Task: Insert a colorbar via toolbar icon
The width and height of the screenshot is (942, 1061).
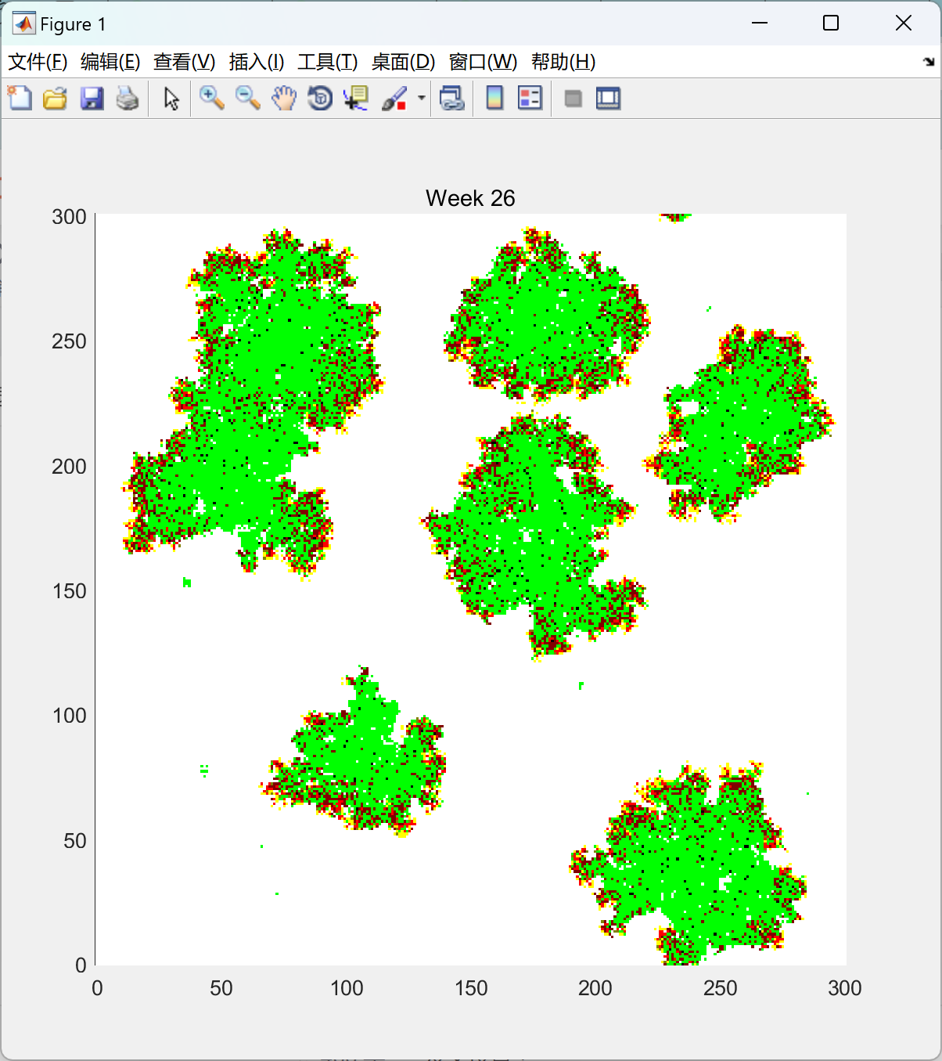Action: coord(494,98)
